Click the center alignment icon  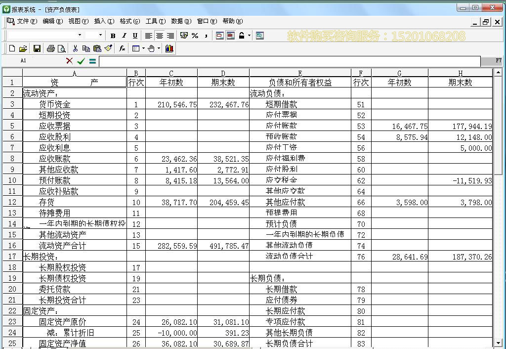[x=159, y=36]
